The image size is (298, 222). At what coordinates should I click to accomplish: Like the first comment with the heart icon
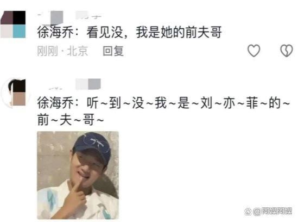[253, 51]
